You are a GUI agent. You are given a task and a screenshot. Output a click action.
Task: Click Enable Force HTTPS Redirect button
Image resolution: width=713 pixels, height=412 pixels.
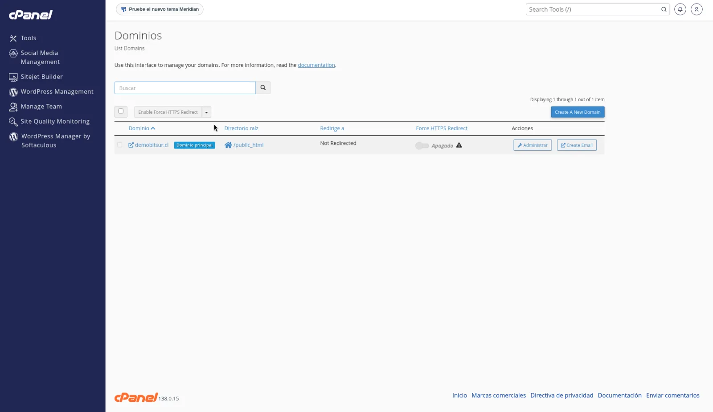pyautogui.click(x=168, y=112)
